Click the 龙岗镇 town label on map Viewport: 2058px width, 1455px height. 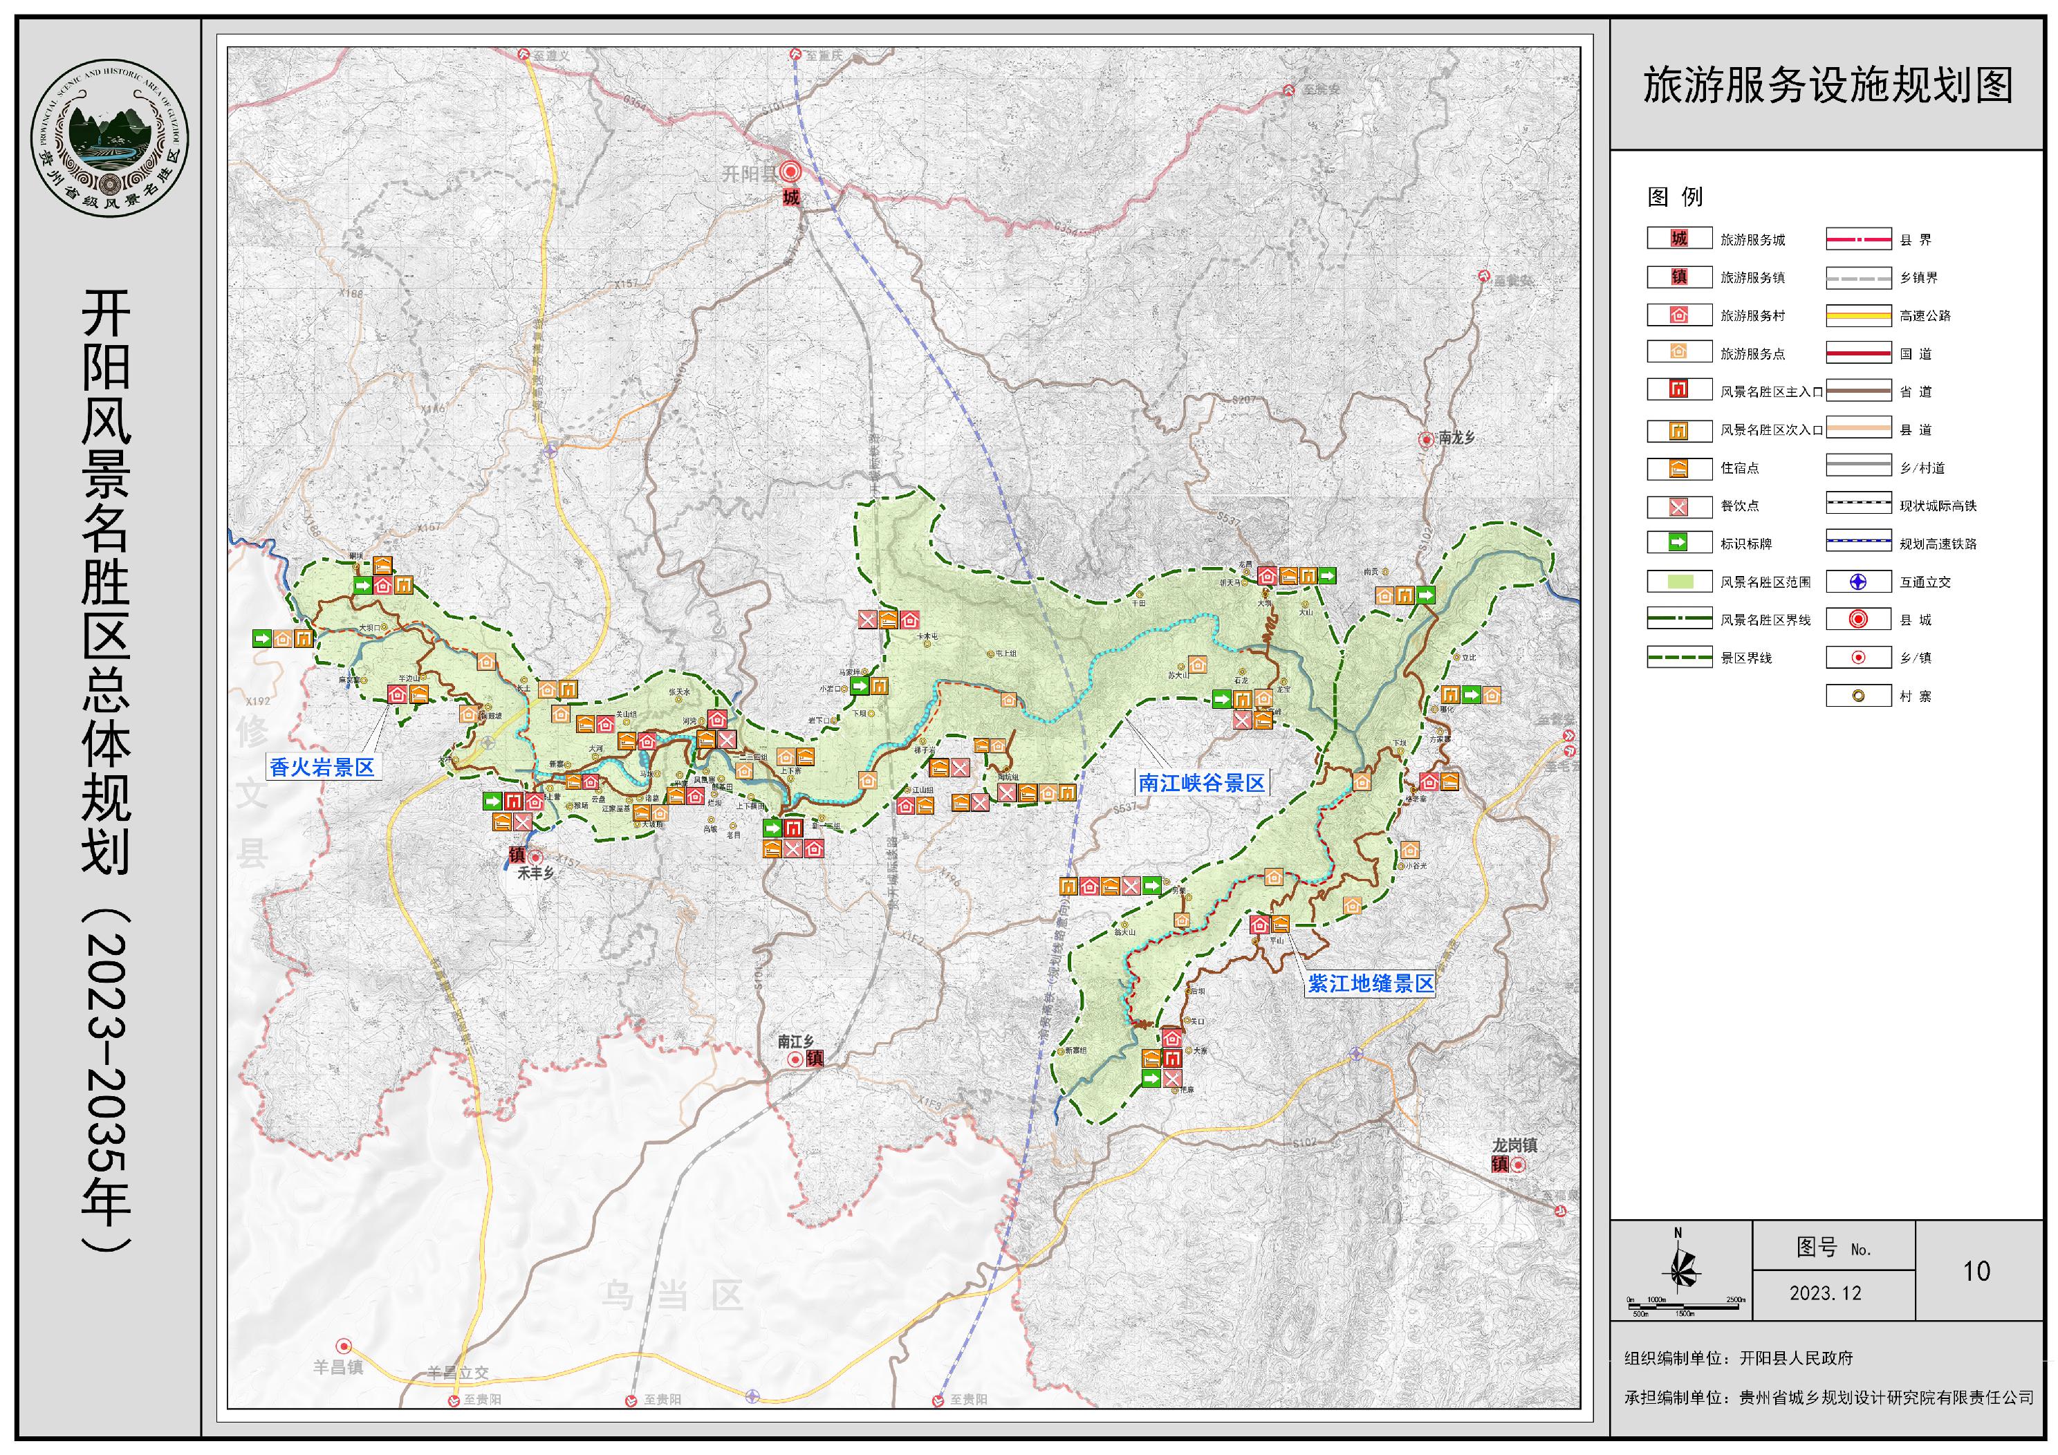click(1514, 1144)
